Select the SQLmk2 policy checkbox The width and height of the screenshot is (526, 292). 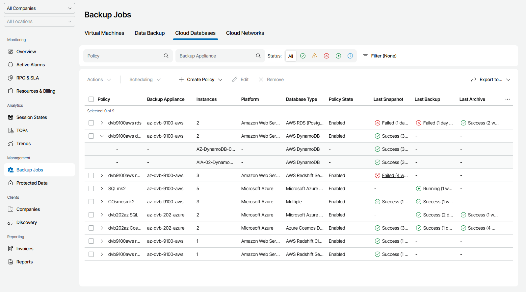coord(91,189)
